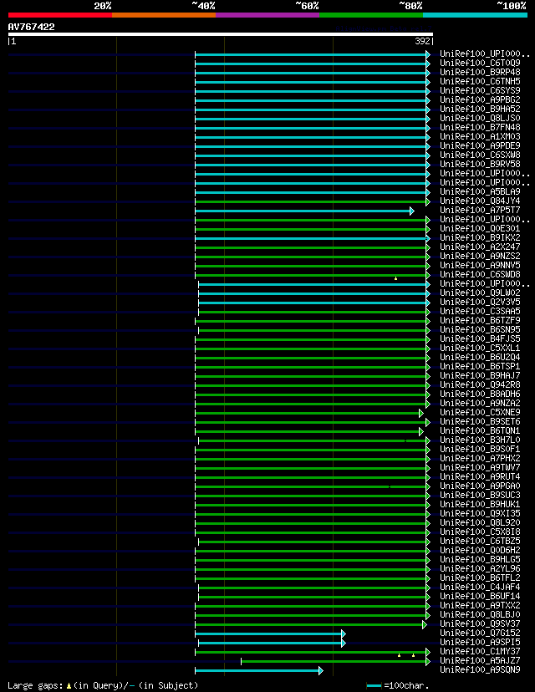Click the AV767422 query name label
This screenshot has width=535, height=692.
31,27
